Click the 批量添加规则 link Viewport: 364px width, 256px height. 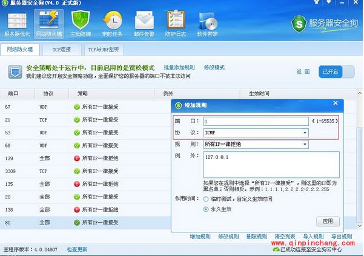[x=179, y=67]
